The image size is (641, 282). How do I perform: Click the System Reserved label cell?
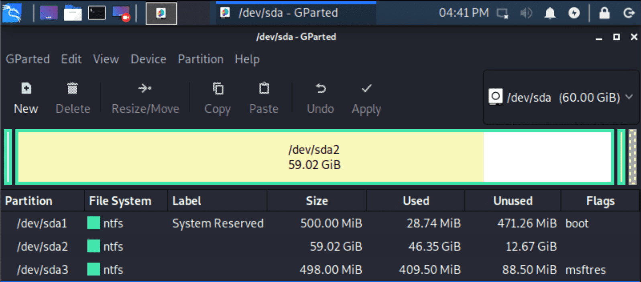pyautogui.click(x=218, y=223)
